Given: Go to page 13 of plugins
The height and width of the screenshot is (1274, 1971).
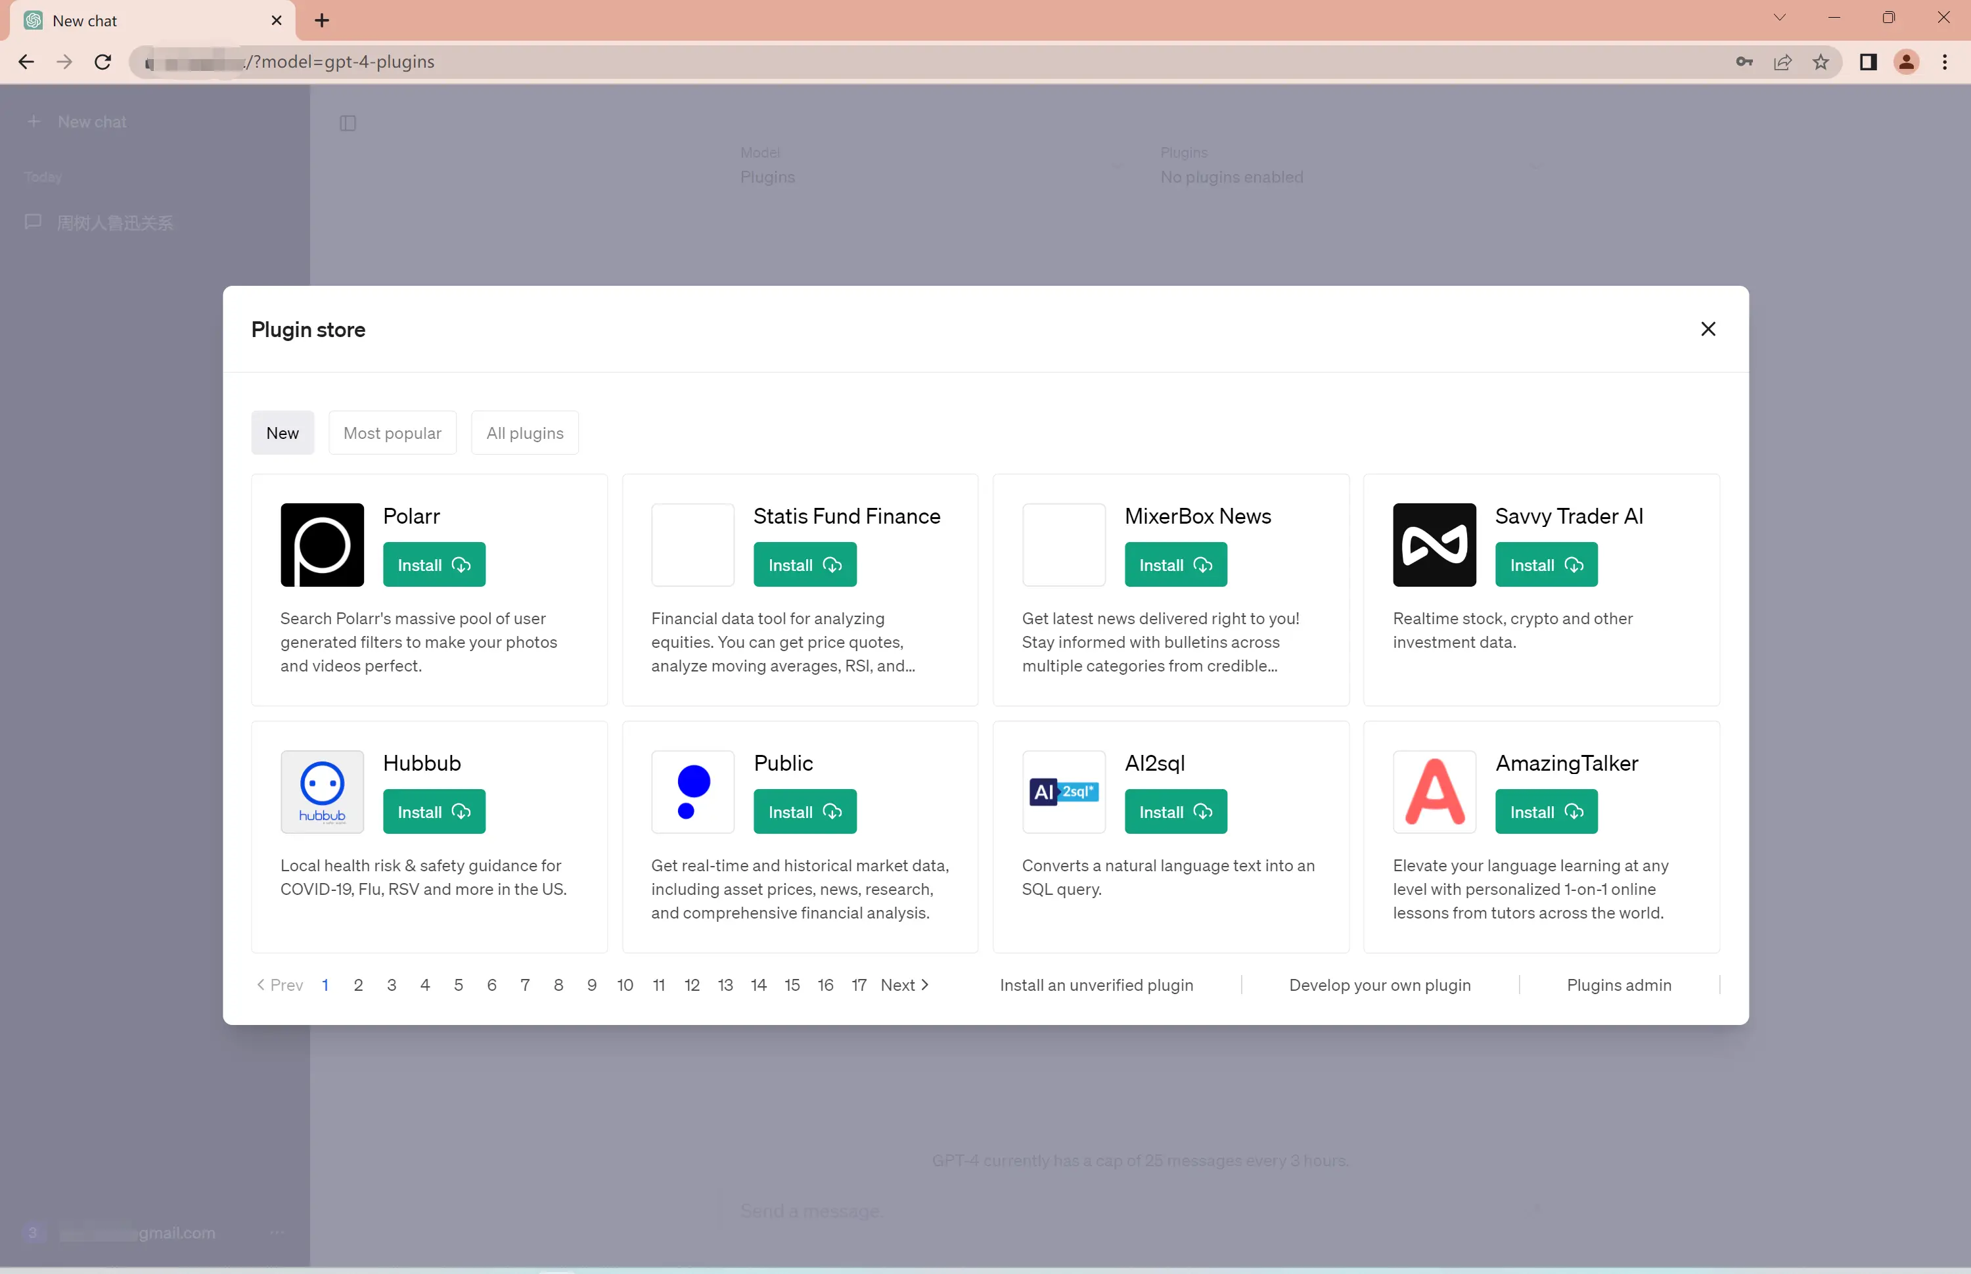Looking at the screenshot, I should pos(725,984).
